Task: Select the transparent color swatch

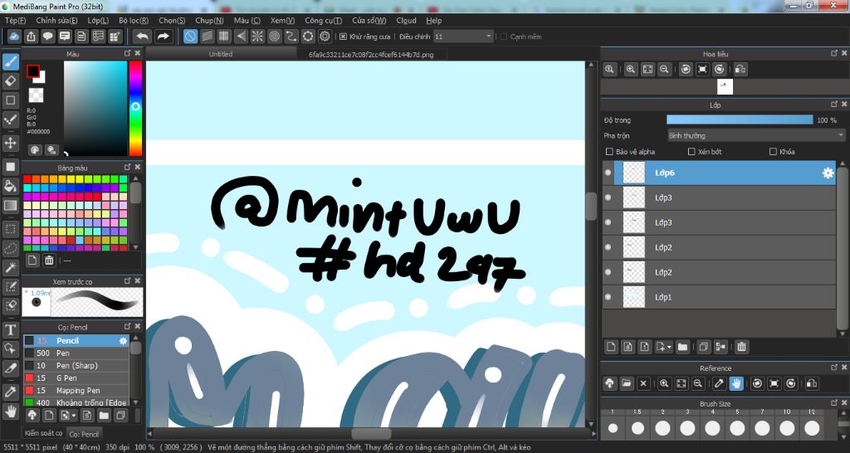Action: (36, 95)
